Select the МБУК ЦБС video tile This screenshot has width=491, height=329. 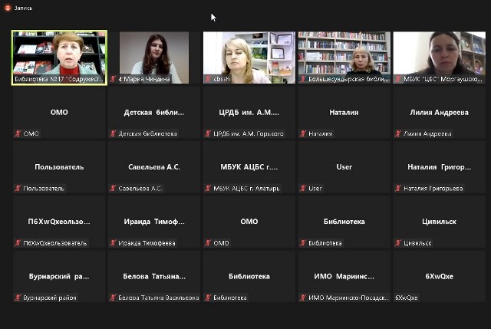pyautogui.click(x=439, y=54)
